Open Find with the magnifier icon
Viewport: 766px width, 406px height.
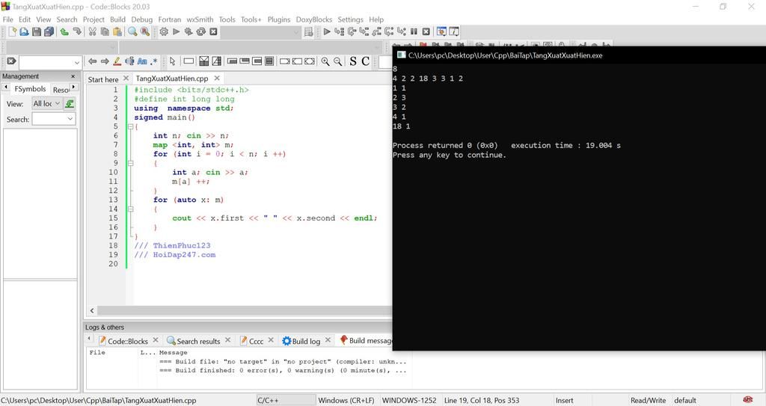click(132, 31)
